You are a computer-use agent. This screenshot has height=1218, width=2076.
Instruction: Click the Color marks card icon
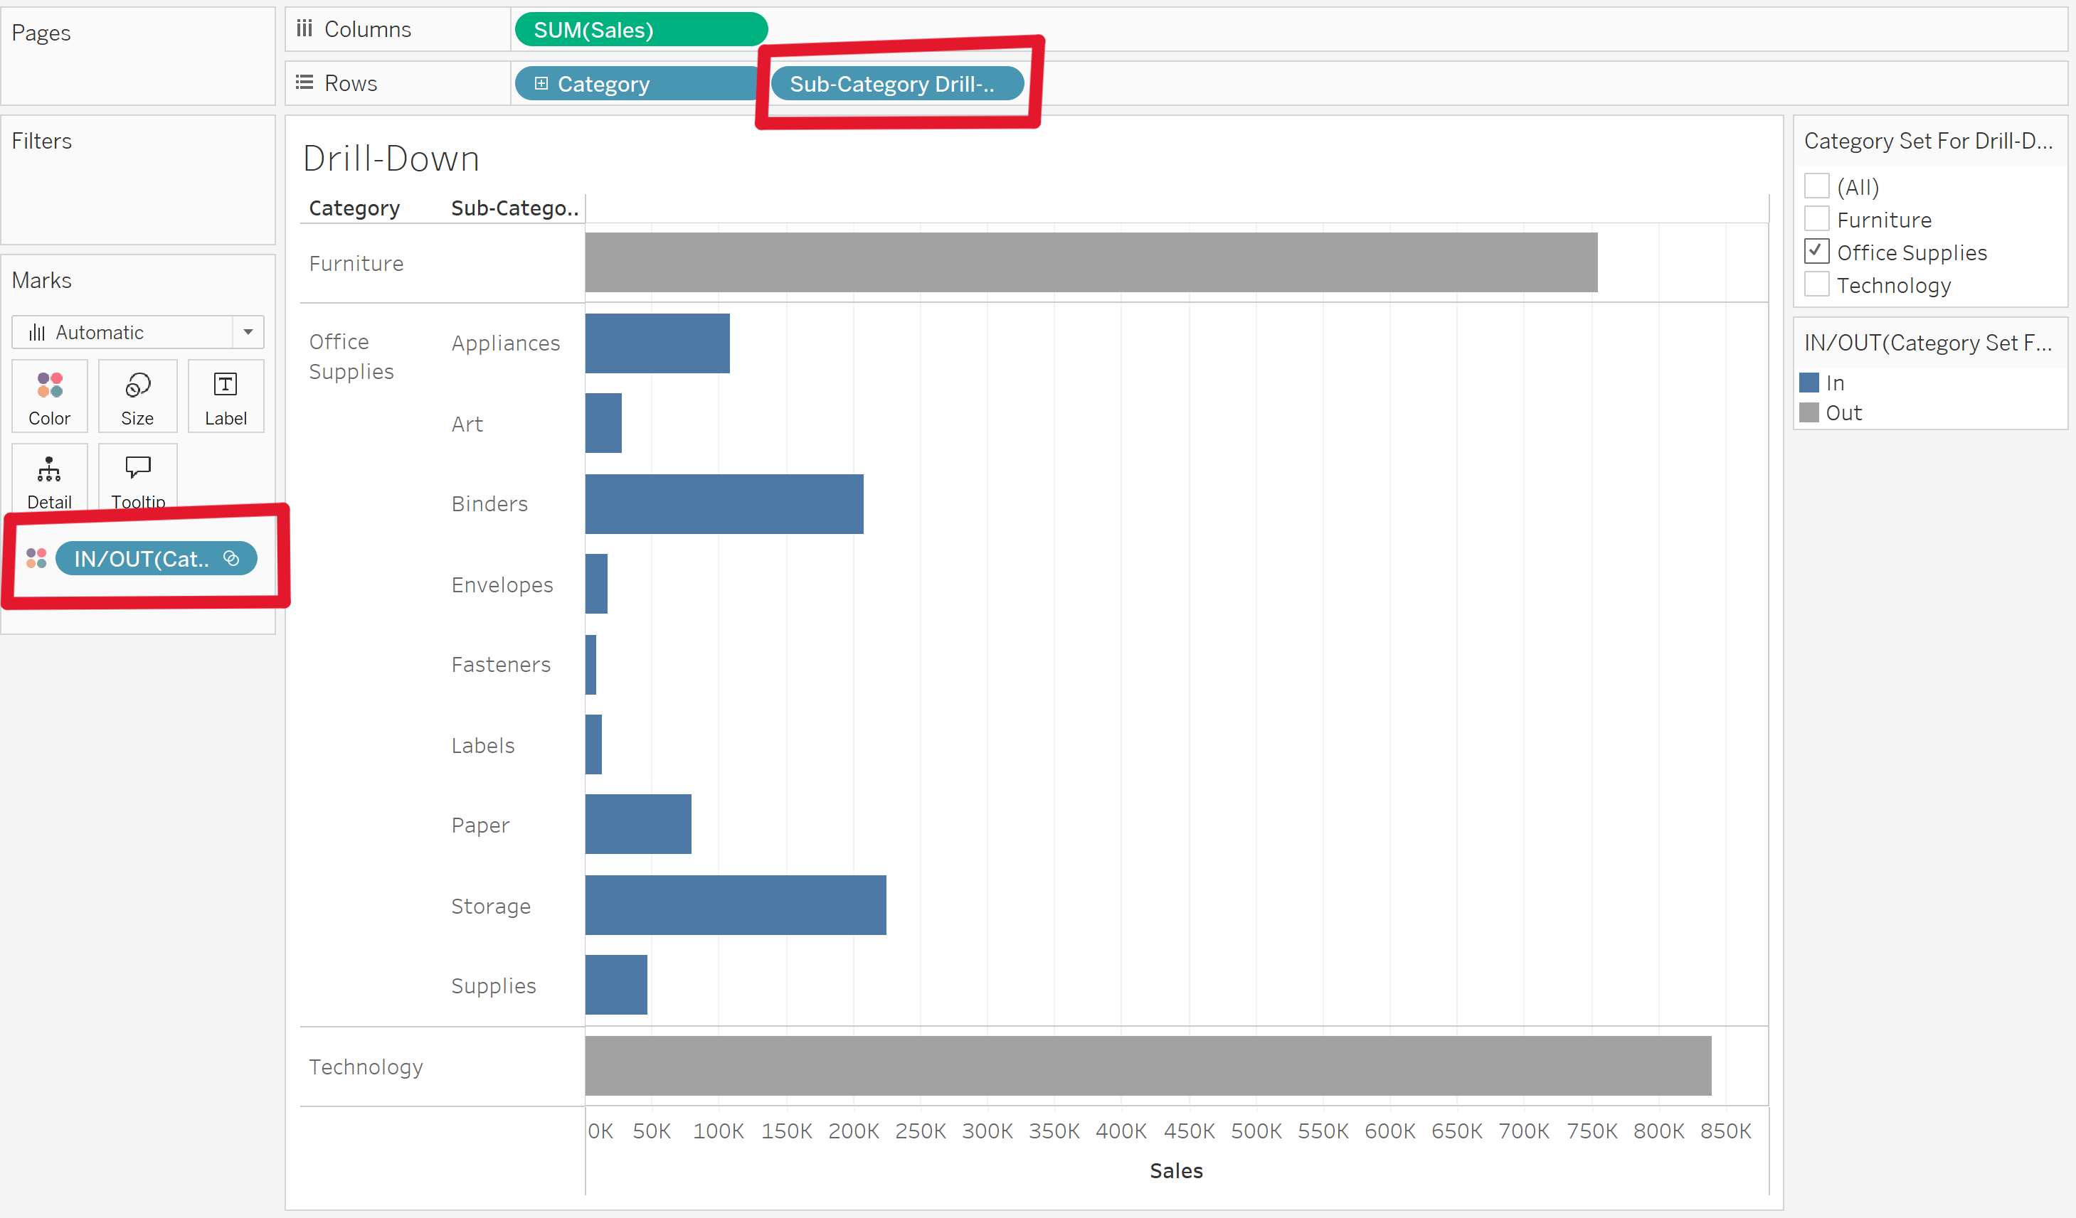click(x=49, y=385)
